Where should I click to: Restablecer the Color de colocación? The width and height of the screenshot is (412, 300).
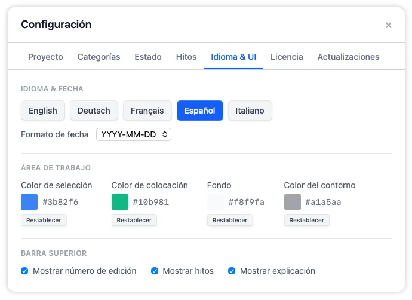point(134,220)
